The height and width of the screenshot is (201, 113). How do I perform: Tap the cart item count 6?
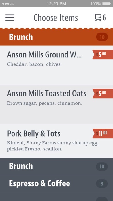(x=104, y=18)
